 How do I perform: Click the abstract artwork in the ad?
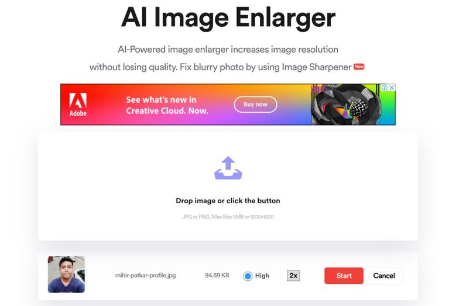346,105
